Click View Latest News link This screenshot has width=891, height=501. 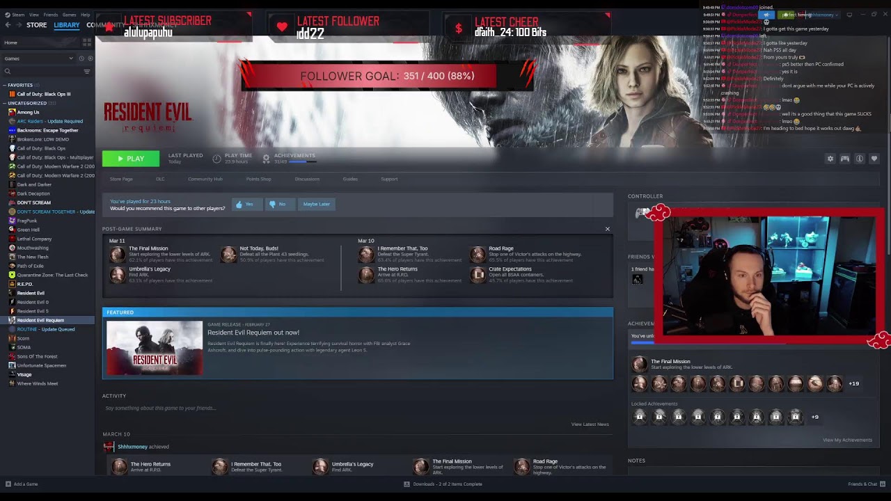[x=590, y=424]
